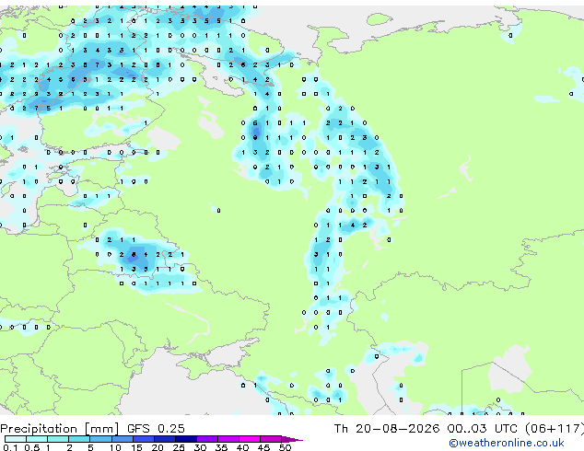Select the 45 mm legend color swatch
584x451 pixels.
click(x=271, y=439)
